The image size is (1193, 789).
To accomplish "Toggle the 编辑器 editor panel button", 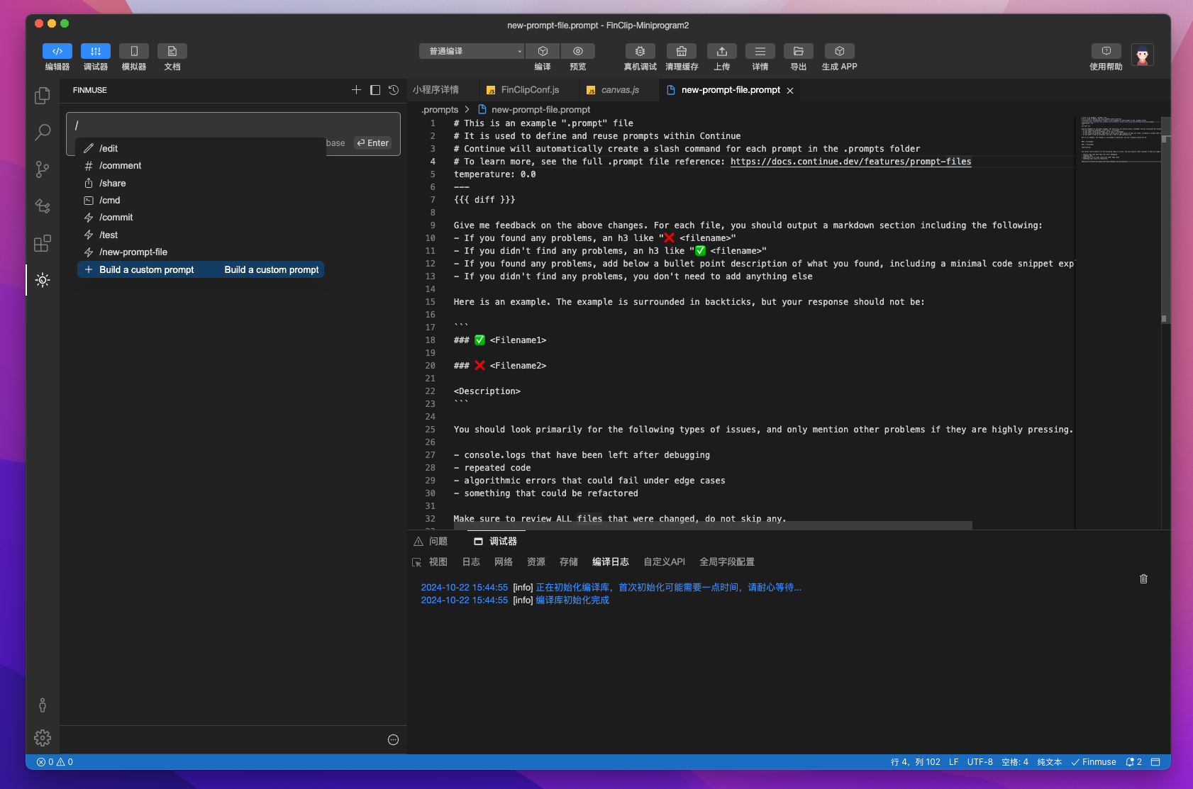I will (x=57, y=51).
